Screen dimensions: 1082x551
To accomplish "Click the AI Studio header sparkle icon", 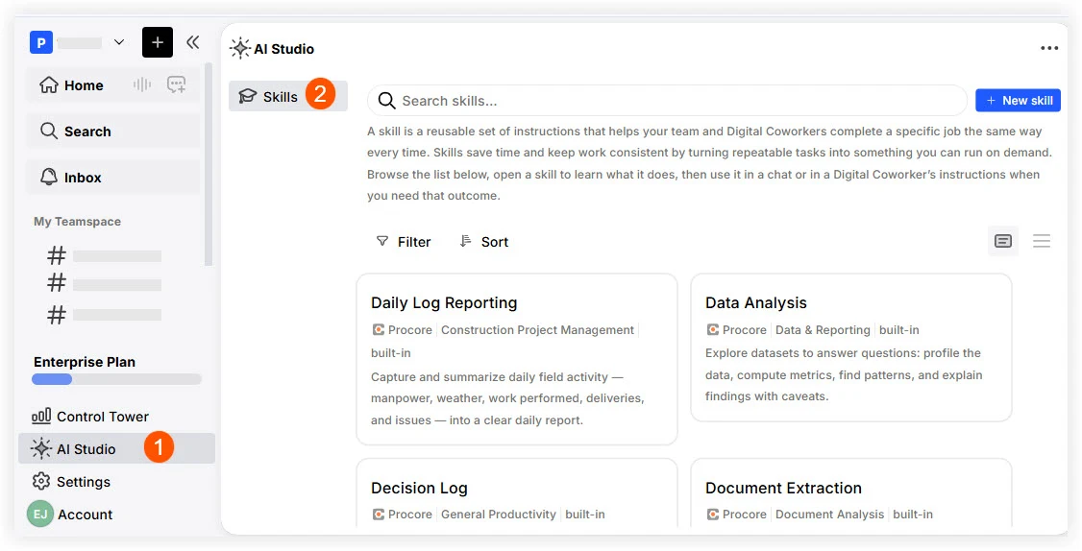I will click(x=240, y=48).
